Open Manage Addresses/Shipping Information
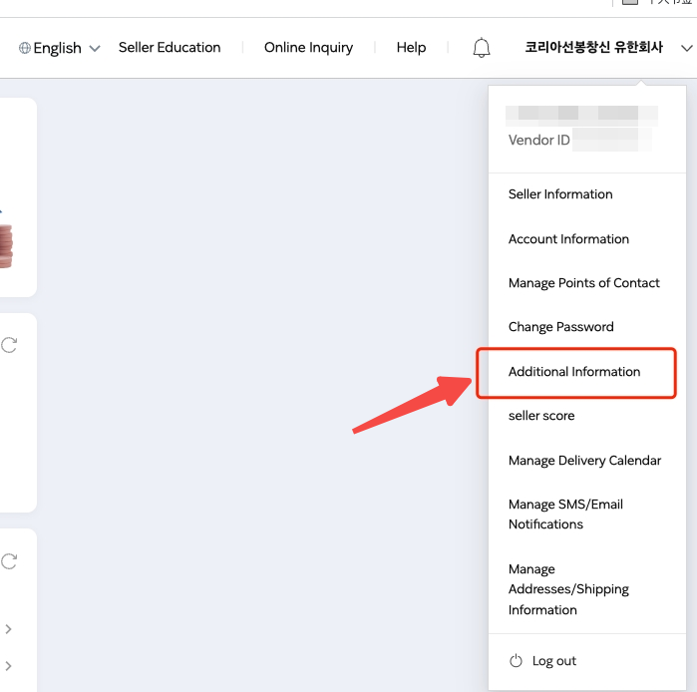697x692 pixels. pos(568,589)
